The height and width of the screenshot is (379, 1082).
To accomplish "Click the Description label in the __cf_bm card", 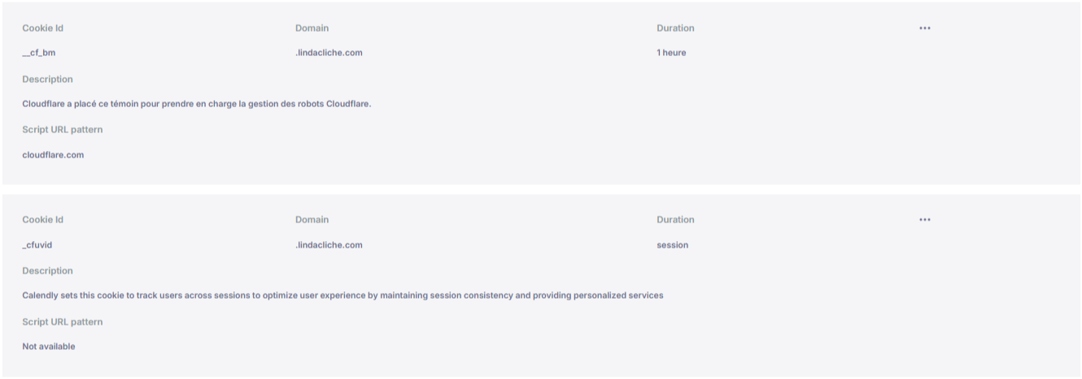I will pyautogui.click(x=47, y=80).
